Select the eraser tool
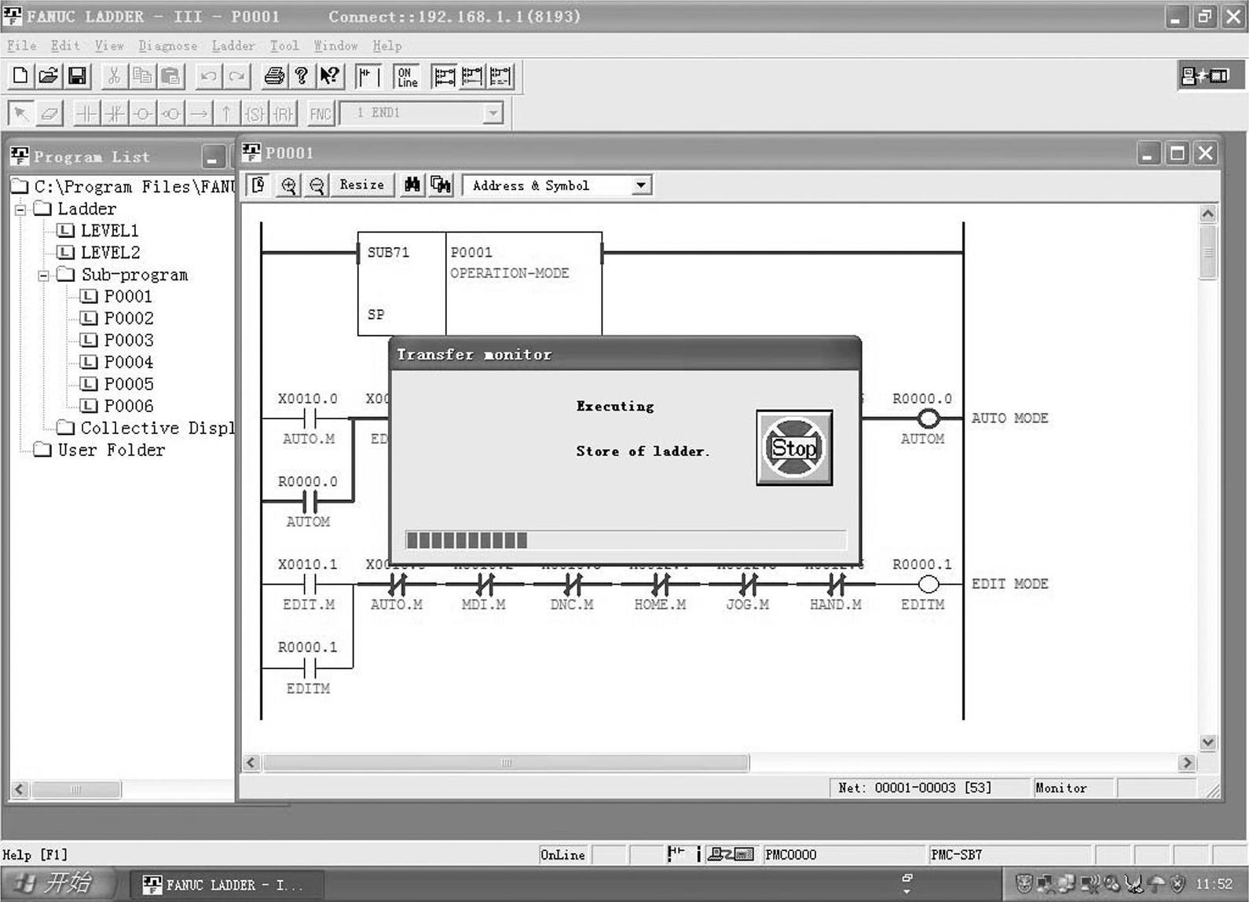This screenshot has width=1249, height=902. click(x=49, y=114)
